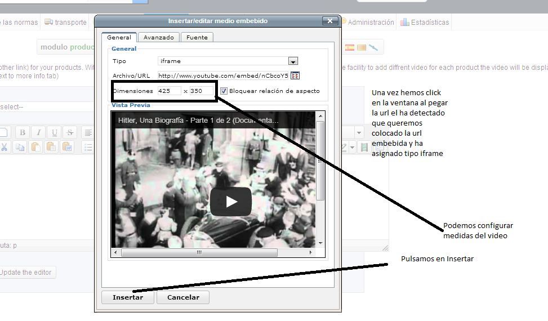The height and width of the screenshot is (321, 548).
Task: Click the Bold icon in the editor toolbar
Action: point(23,132)
